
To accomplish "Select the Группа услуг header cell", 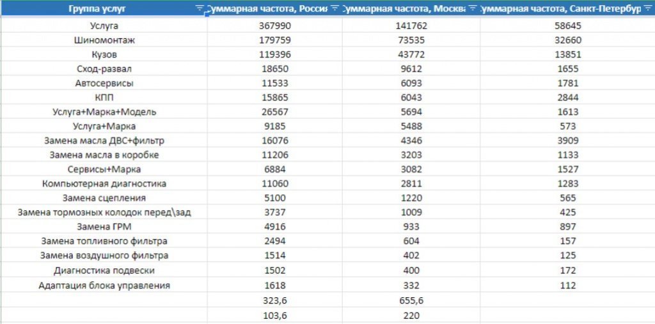I will [104, 9].
